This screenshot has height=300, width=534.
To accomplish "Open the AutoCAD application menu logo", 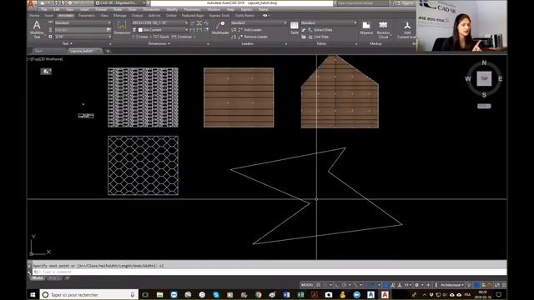I will coord(31,4).
